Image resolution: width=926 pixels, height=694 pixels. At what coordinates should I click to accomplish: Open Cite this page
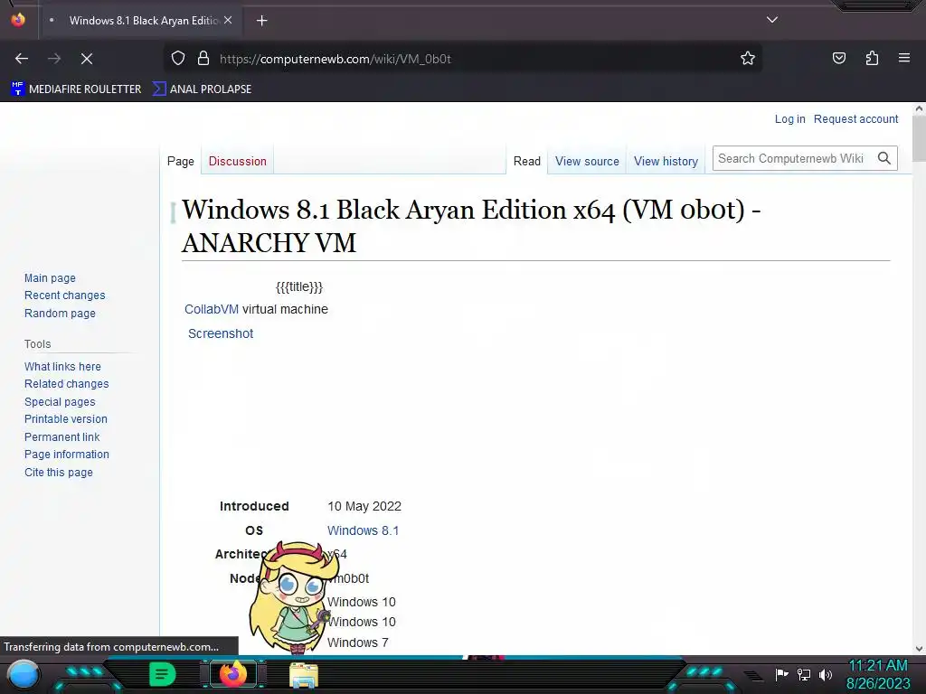click(59, 472)
